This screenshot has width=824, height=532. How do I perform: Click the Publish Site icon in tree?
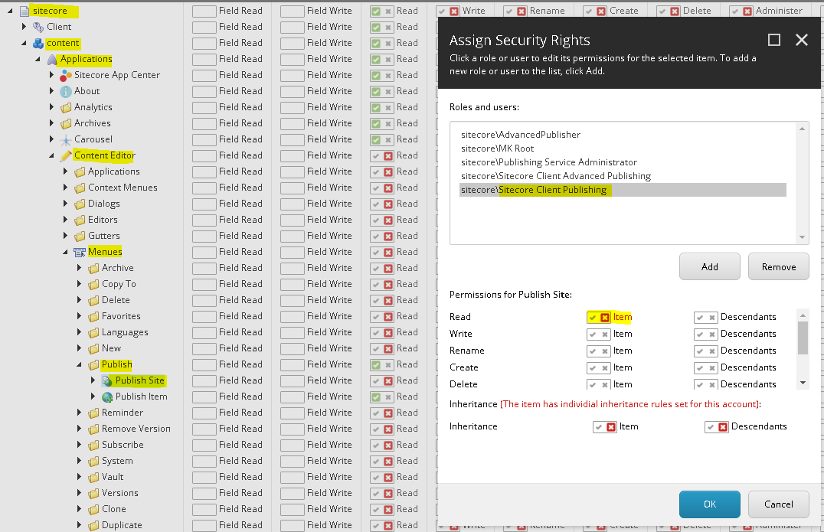[107, 380]
